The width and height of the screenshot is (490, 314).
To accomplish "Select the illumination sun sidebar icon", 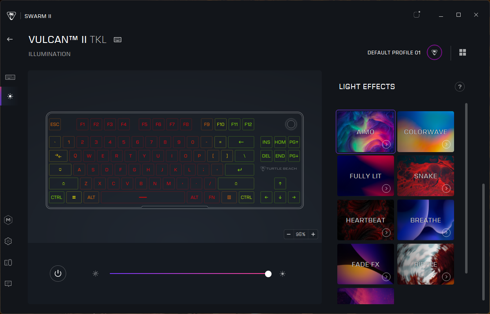I will (x=10, y=96).
